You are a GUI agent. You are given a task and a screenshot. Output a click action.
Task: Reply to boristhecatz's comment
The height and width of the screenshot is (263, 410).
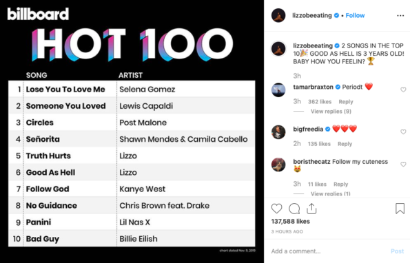(x=340, y=185)
